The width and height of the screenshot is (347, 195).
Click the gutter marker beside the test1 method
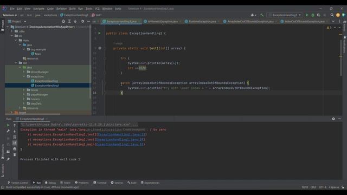tap(100, 48)
